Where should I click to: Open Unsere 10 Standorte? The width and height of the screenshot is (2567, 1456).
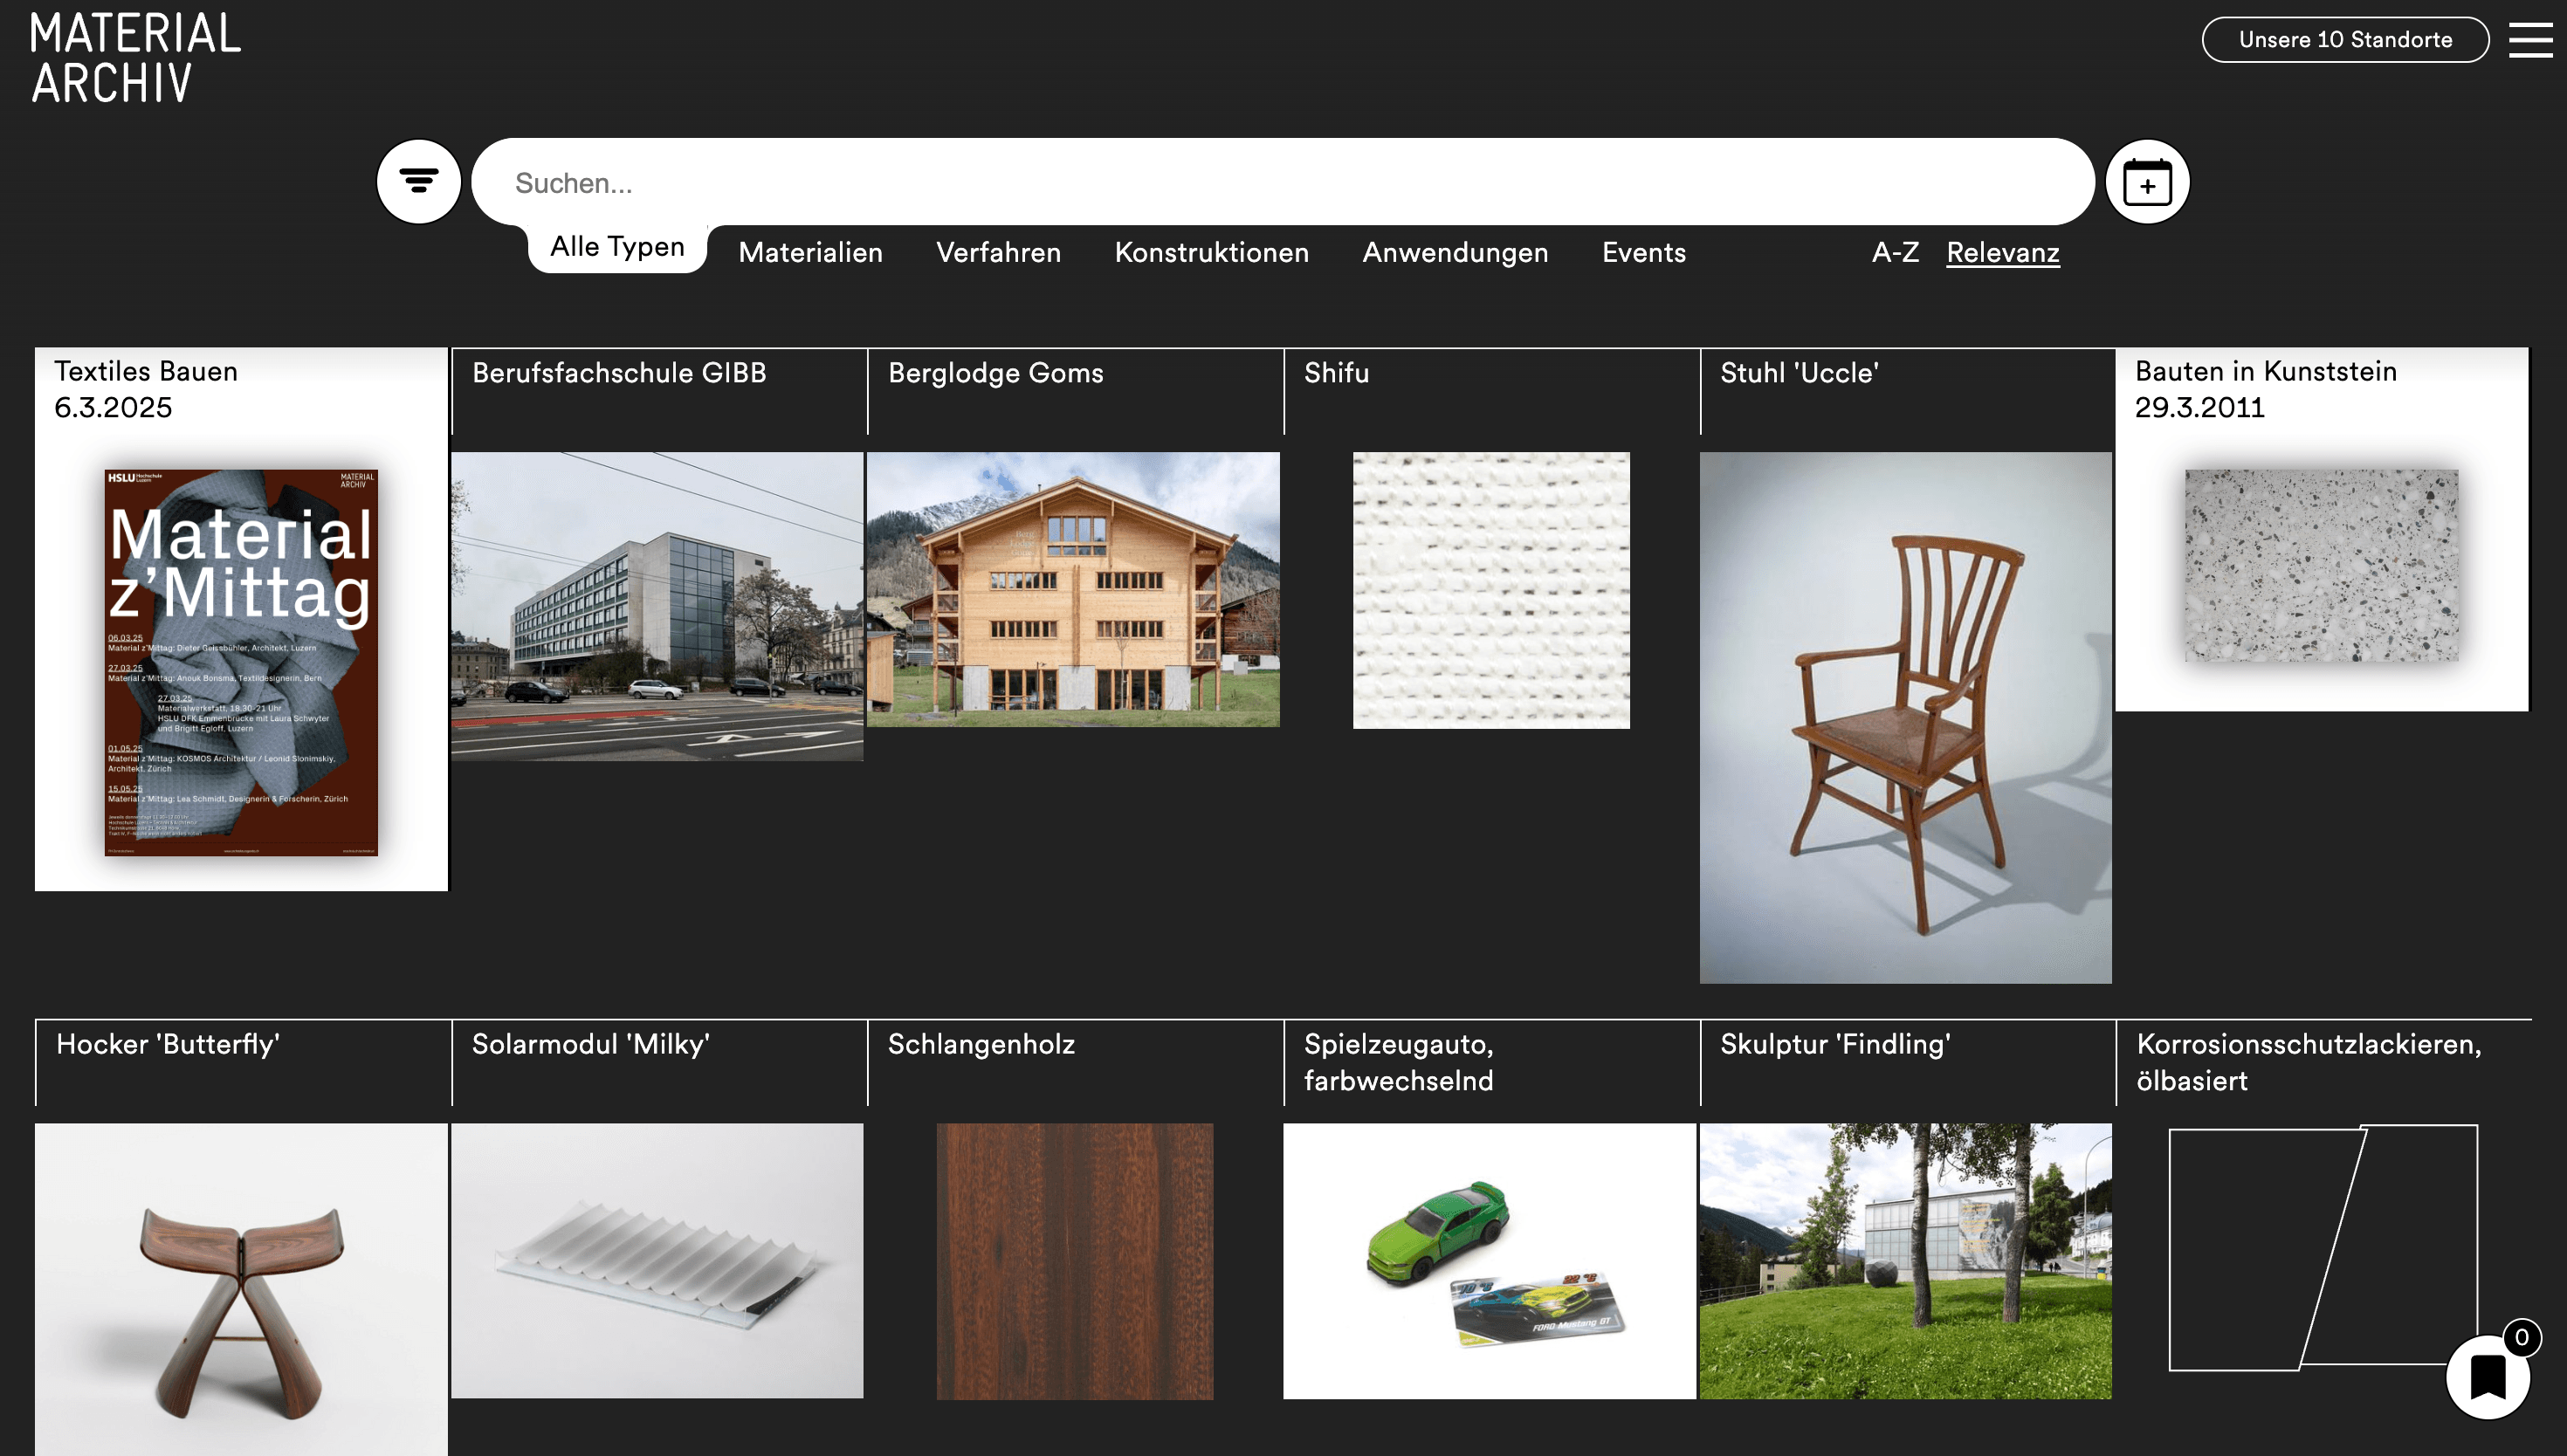pyautogui.click(x=2344, y=40)
